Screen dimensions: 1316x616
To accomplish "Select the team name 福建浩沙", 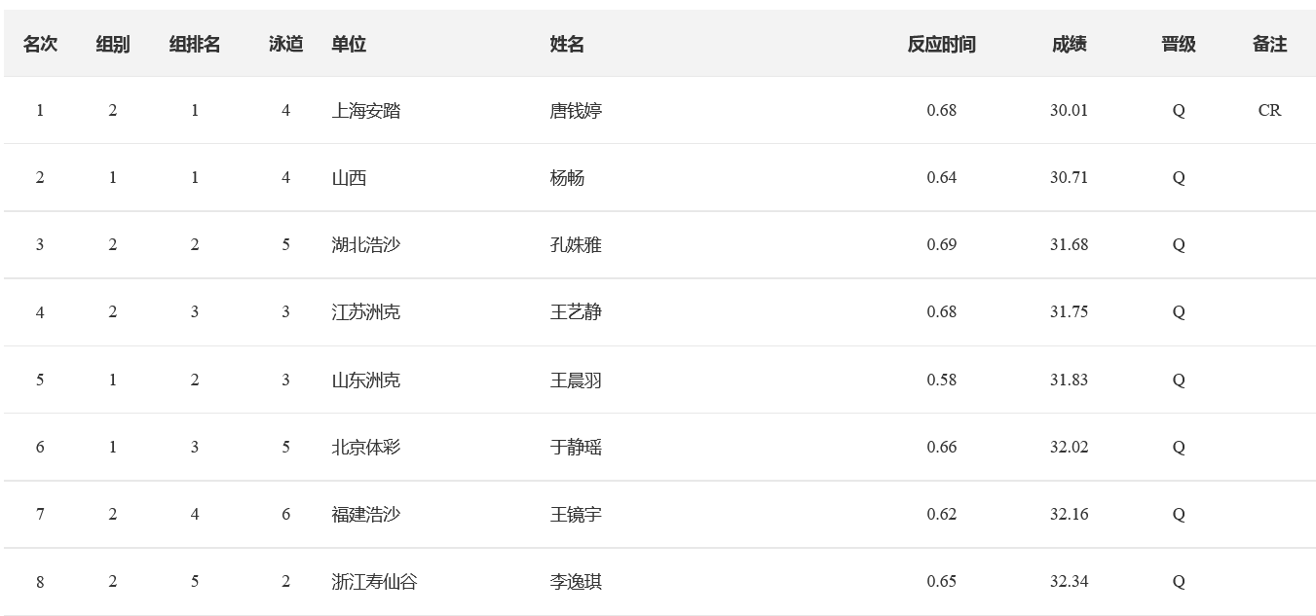I will click(366, 515).
